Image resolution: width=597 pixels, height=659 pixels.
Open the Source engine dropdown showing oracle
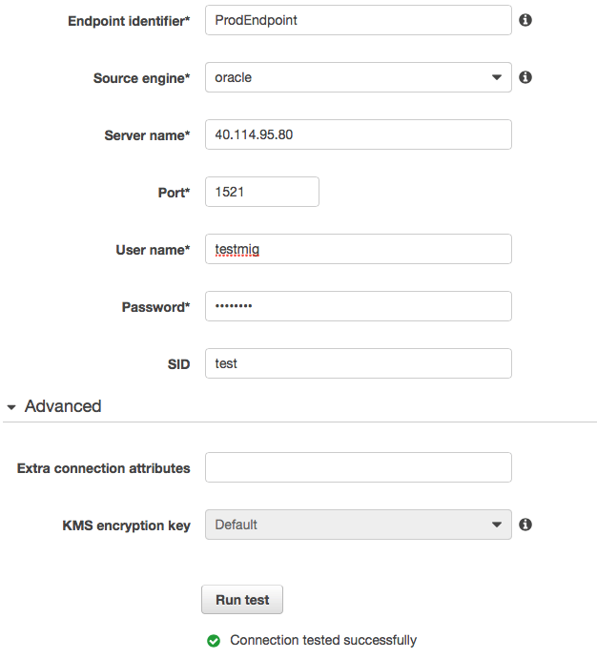358,77
